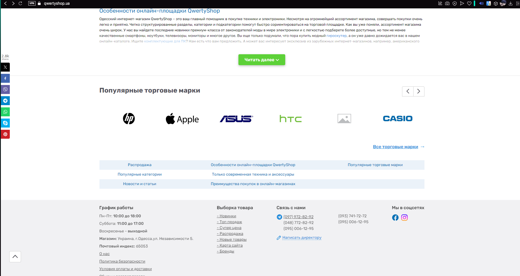Show next brands with right arrow
Screen dimensions: 520x276
click(x=419, y=91)
